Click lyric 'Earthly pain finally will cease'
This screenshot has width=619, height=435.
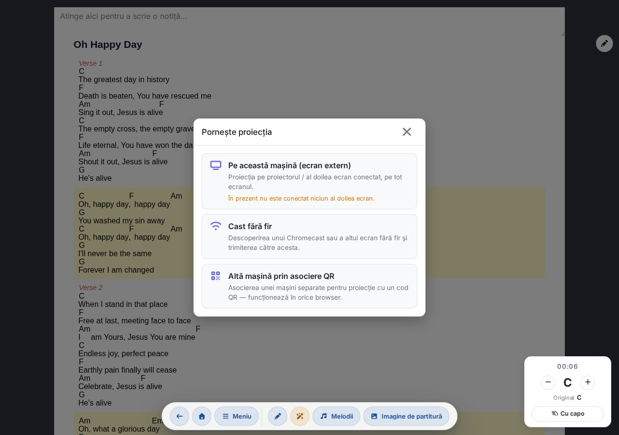tap(128, 370)
